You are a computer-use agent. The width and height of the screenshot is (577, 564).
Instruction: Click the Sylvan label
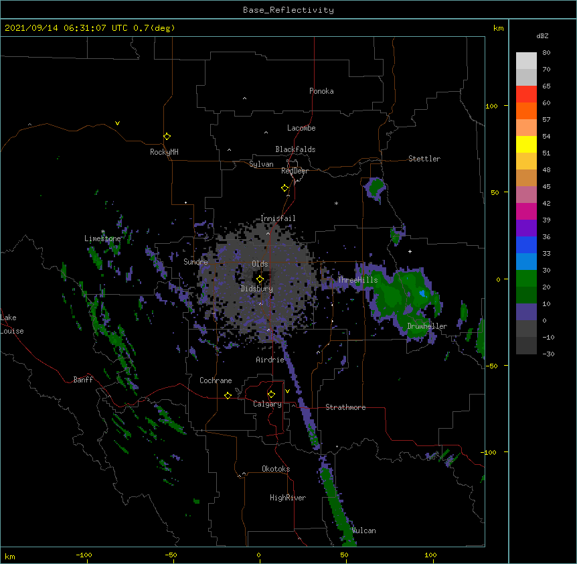click(261, 164)
